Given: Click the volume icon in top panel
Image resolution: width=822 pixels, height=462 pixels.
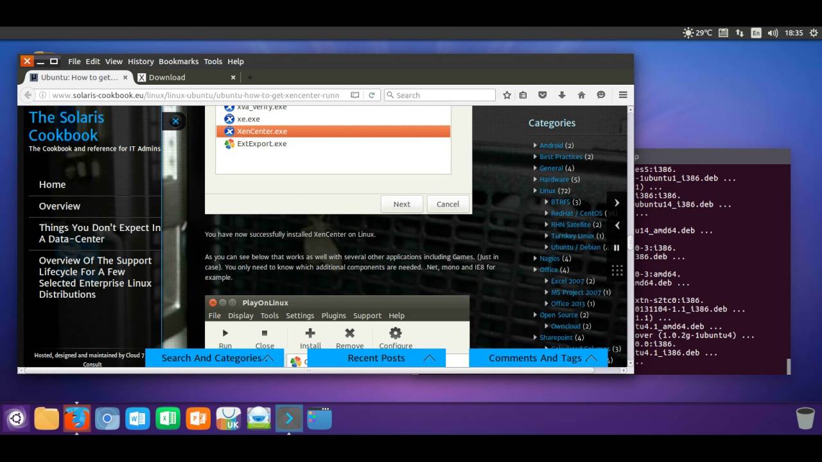Looking at the screenshot, I should pos(773,33).
